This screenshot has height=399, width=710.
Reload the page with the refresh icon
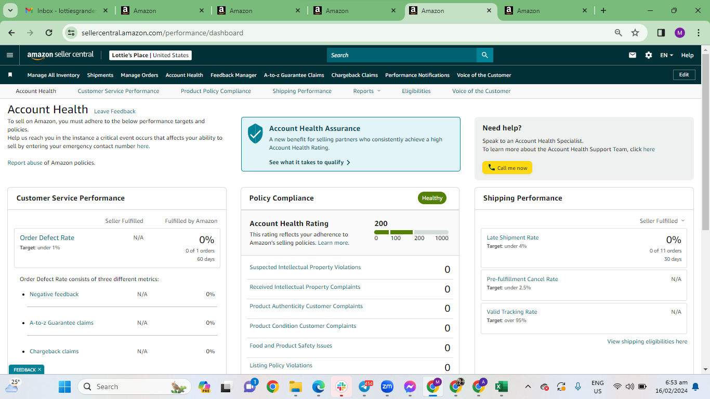[x=49, y=33]
